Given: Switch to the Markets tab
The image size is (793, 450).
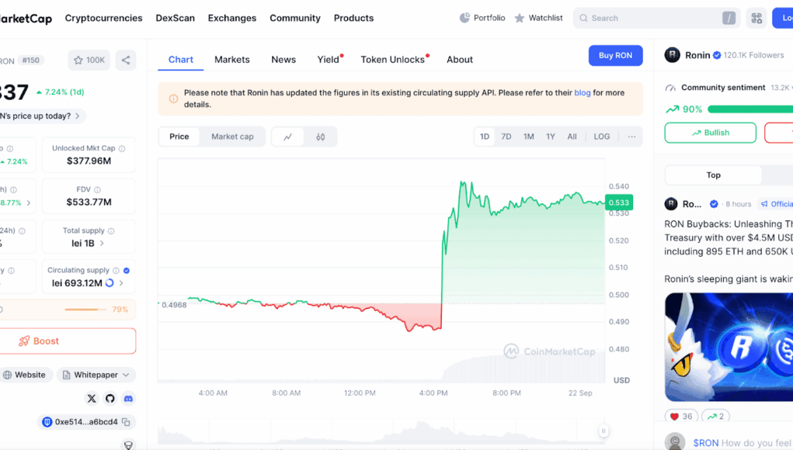Looking at the screenshot, I should (x=232, y=60).
